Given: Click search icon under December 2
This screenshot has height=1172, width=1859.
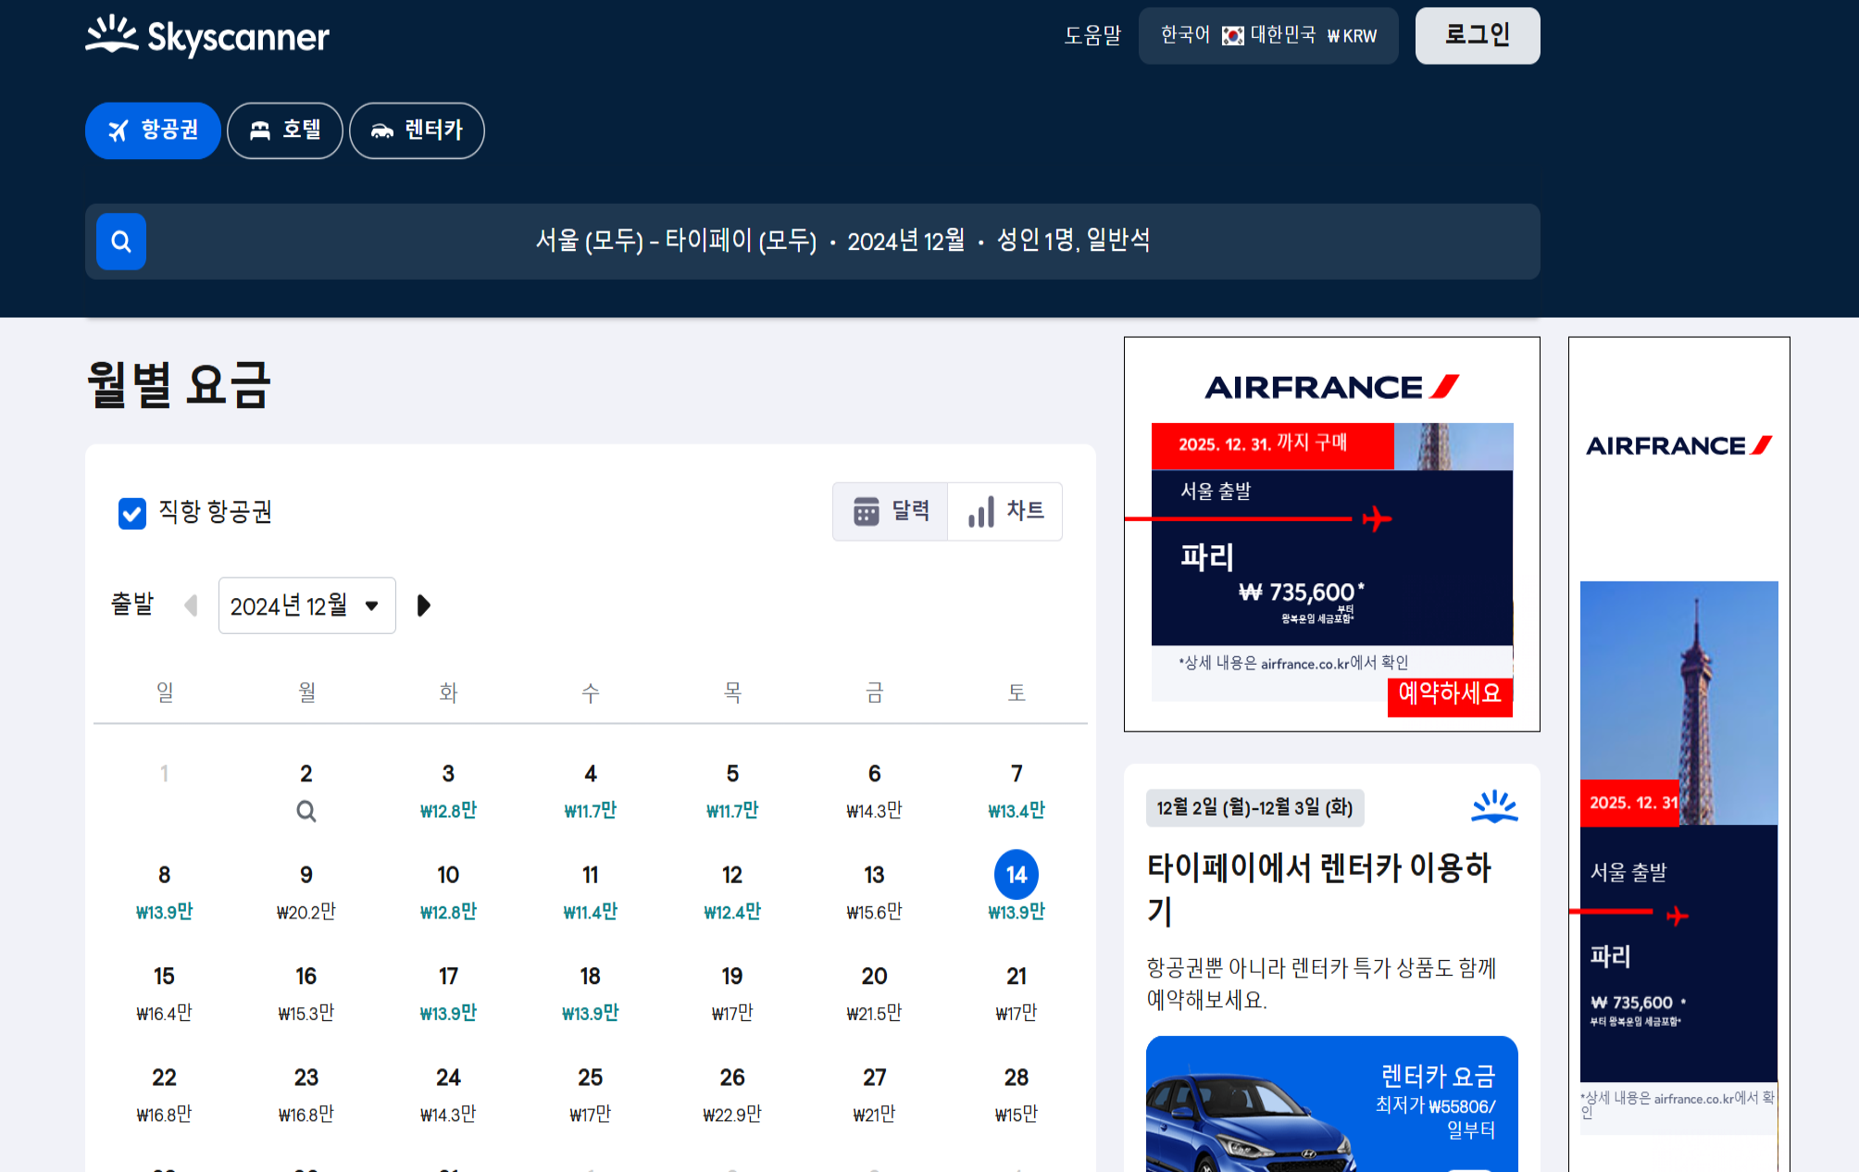Looking at the screenshot, I should click(x=306, y=811).
